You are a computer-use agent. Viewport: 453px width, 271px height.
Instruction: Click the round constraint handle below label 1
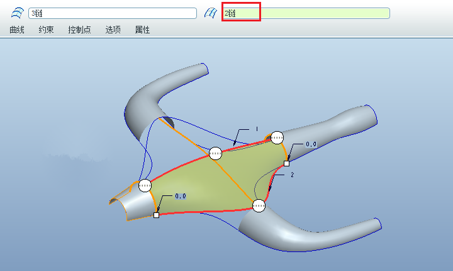coord(215,153)
